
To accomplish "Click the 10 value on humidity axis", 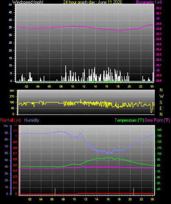I will click(x=6, y=187).
